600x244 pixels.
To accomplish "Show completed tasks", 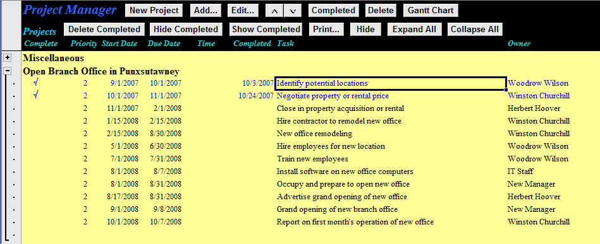I will 266,30.
